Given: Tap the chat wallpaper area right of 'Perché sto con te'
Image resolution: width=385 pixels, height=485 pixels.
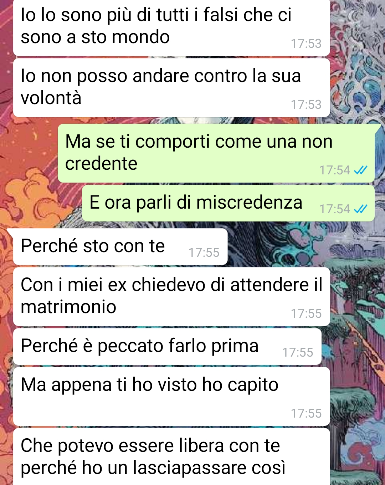Looking at the screenshot, I should point(306,246).
